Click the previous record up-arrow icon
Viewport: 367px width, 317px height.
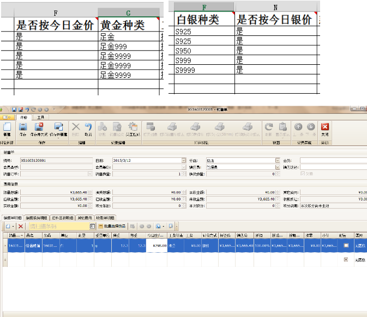[x=298, y=127]
